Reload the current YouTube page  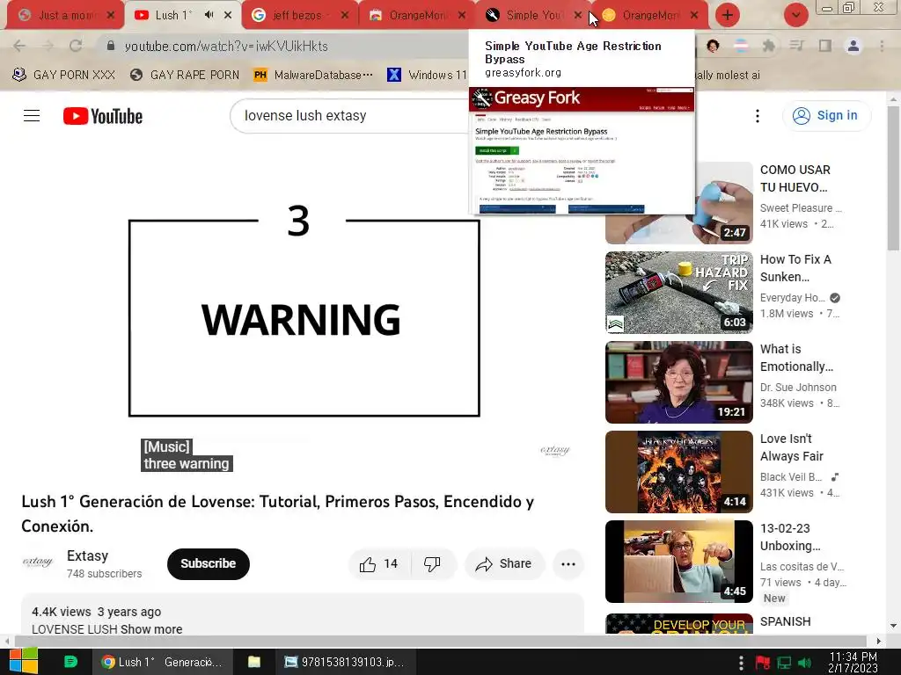76,46
